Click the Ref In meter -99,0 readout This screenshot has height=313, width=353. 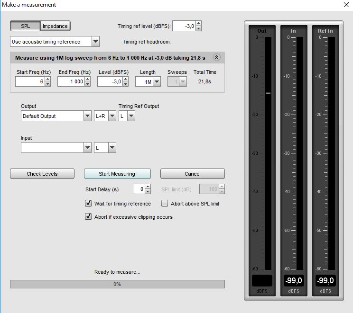tap(325, 280)
